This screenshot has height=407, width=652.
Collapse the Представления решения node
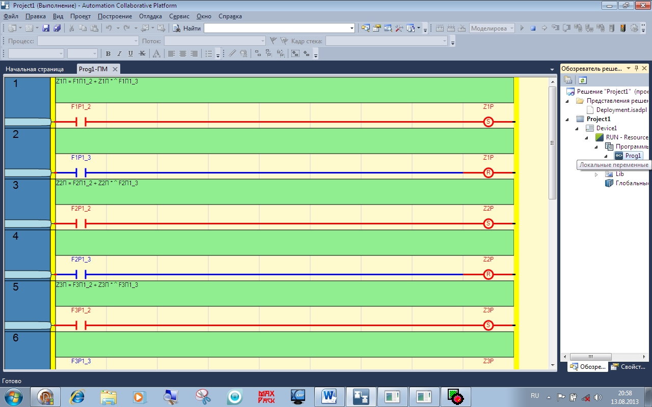click(568, 101)
